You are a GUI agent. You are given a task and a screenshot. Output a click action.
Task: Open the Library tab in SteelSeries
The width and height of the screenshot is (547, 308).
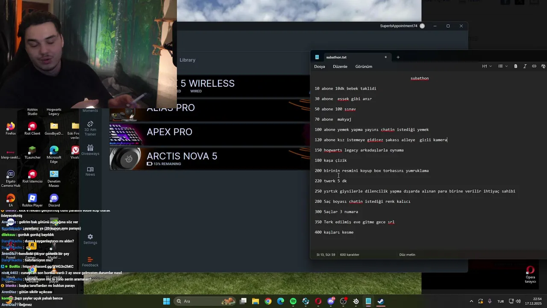188,60
